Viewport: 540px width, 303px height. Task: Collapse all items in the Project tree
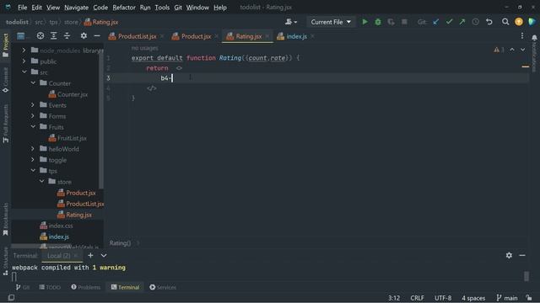click(67, 35)
